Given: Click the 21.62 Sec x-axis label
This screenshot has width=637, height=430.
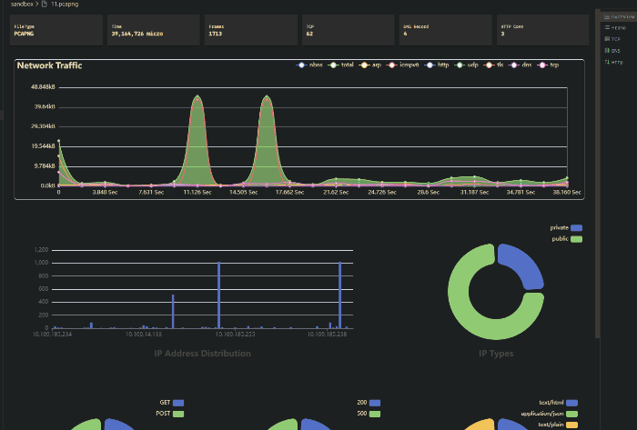Looking at the screenshot, I should point(336,193).
